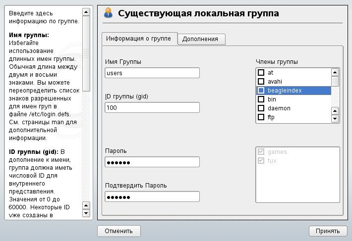The height and width of the screenshot is (241, 352).
Task: Toggle the 'at' member checkbox
Action: coord(261,73)
